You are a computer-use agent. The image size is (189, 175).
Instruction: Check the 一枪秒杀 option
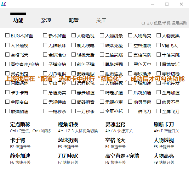click(x=45, y=111)
